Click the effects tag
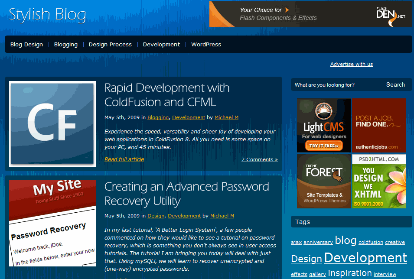This screenshot has width=414, height=279. pyautogui.click(x=299, y=274)
